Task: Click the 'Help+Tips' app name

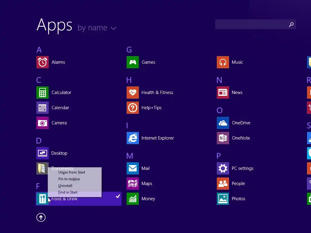Action: [152, 108]
